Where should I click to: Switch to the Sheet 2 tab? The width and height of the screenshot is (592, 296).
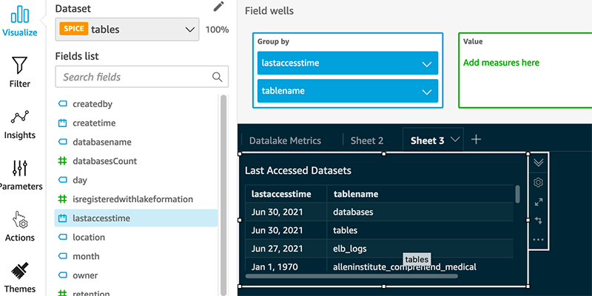pos(367,140)
